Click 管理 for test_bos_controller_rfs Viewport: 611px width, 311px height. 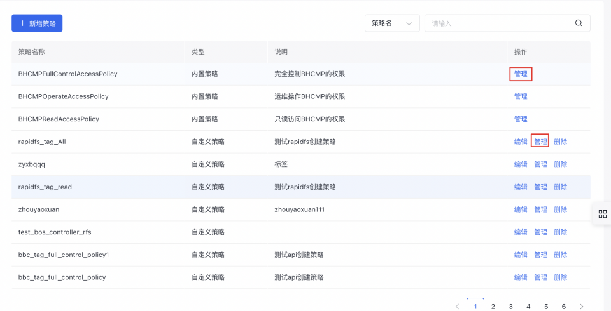tap(540, 232)
